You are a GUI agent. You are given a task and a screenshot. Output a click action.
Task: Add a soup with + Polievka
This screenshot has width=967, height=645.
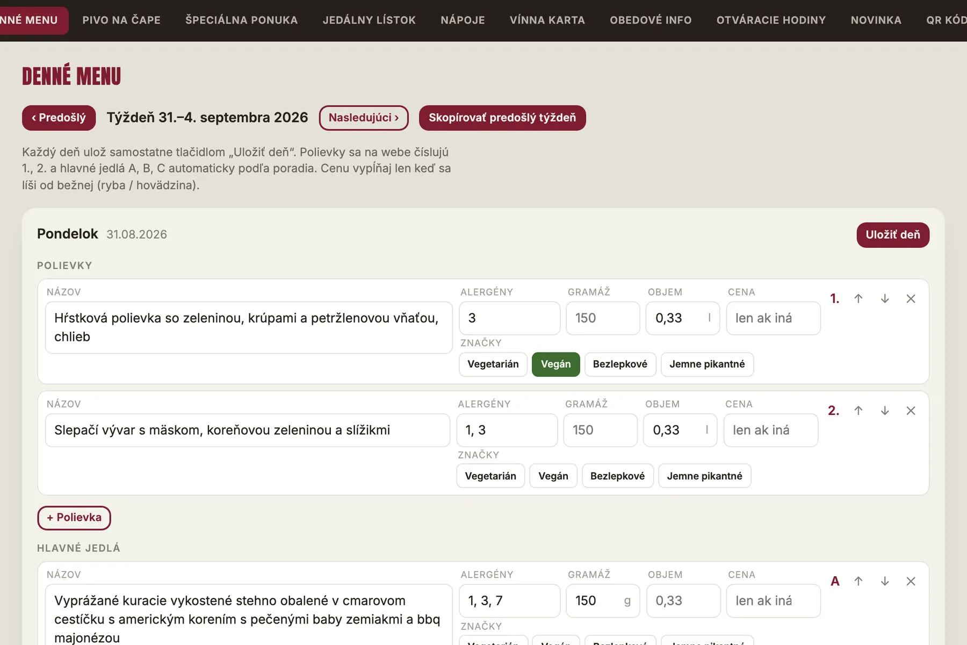coord(74,518)
